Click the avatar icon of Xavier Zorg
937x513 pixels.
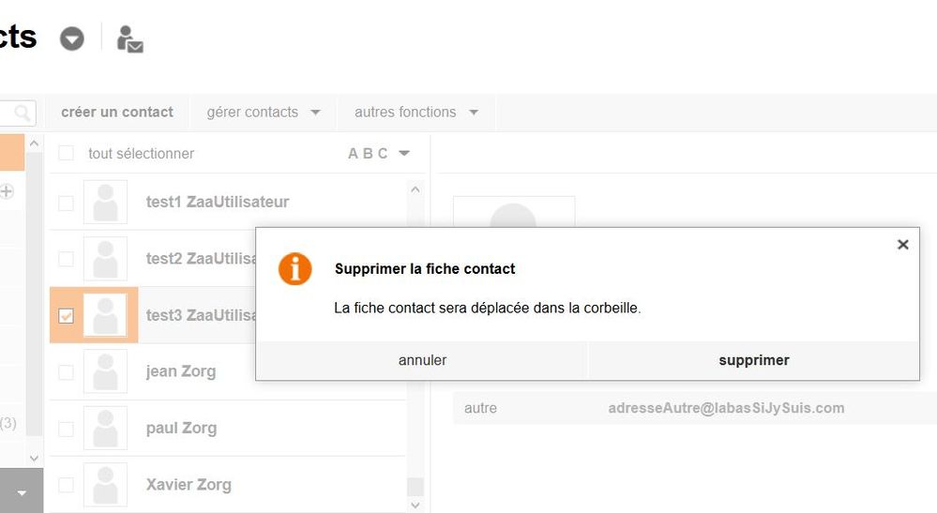point(105,485)
